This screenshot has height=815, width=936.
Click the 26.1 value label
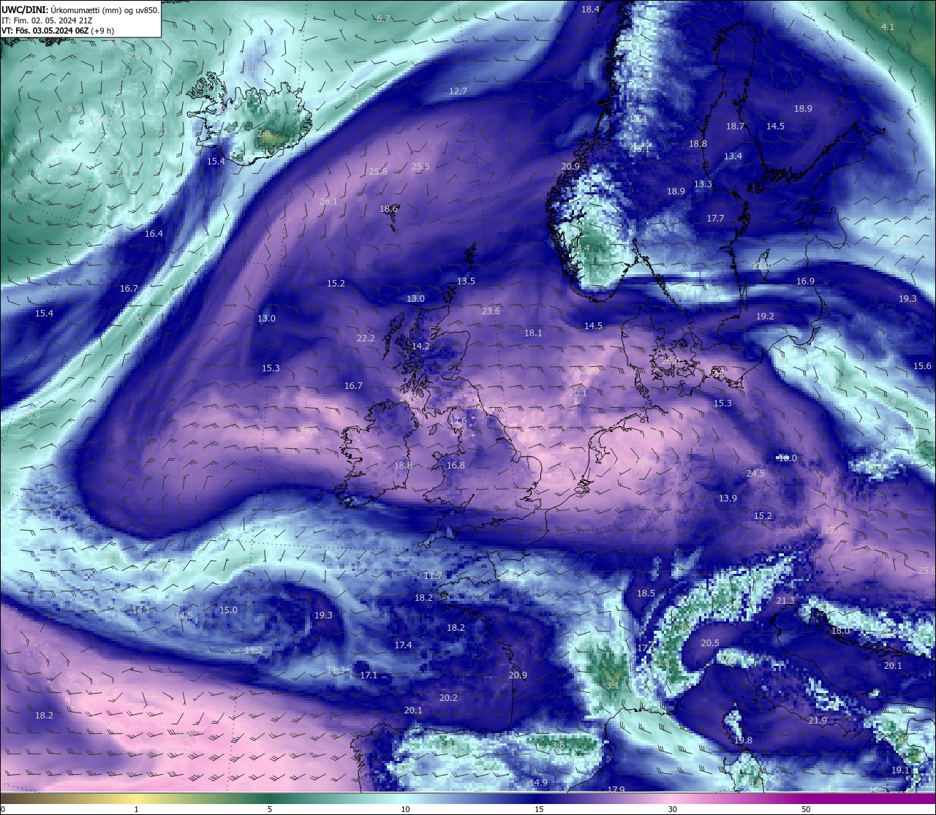coord(328,202)
